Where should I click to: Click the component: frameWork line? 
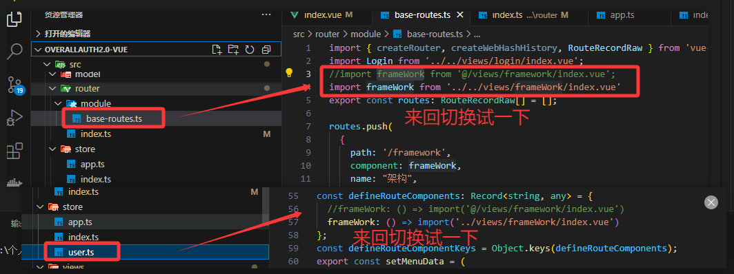(x=406, y=166)
